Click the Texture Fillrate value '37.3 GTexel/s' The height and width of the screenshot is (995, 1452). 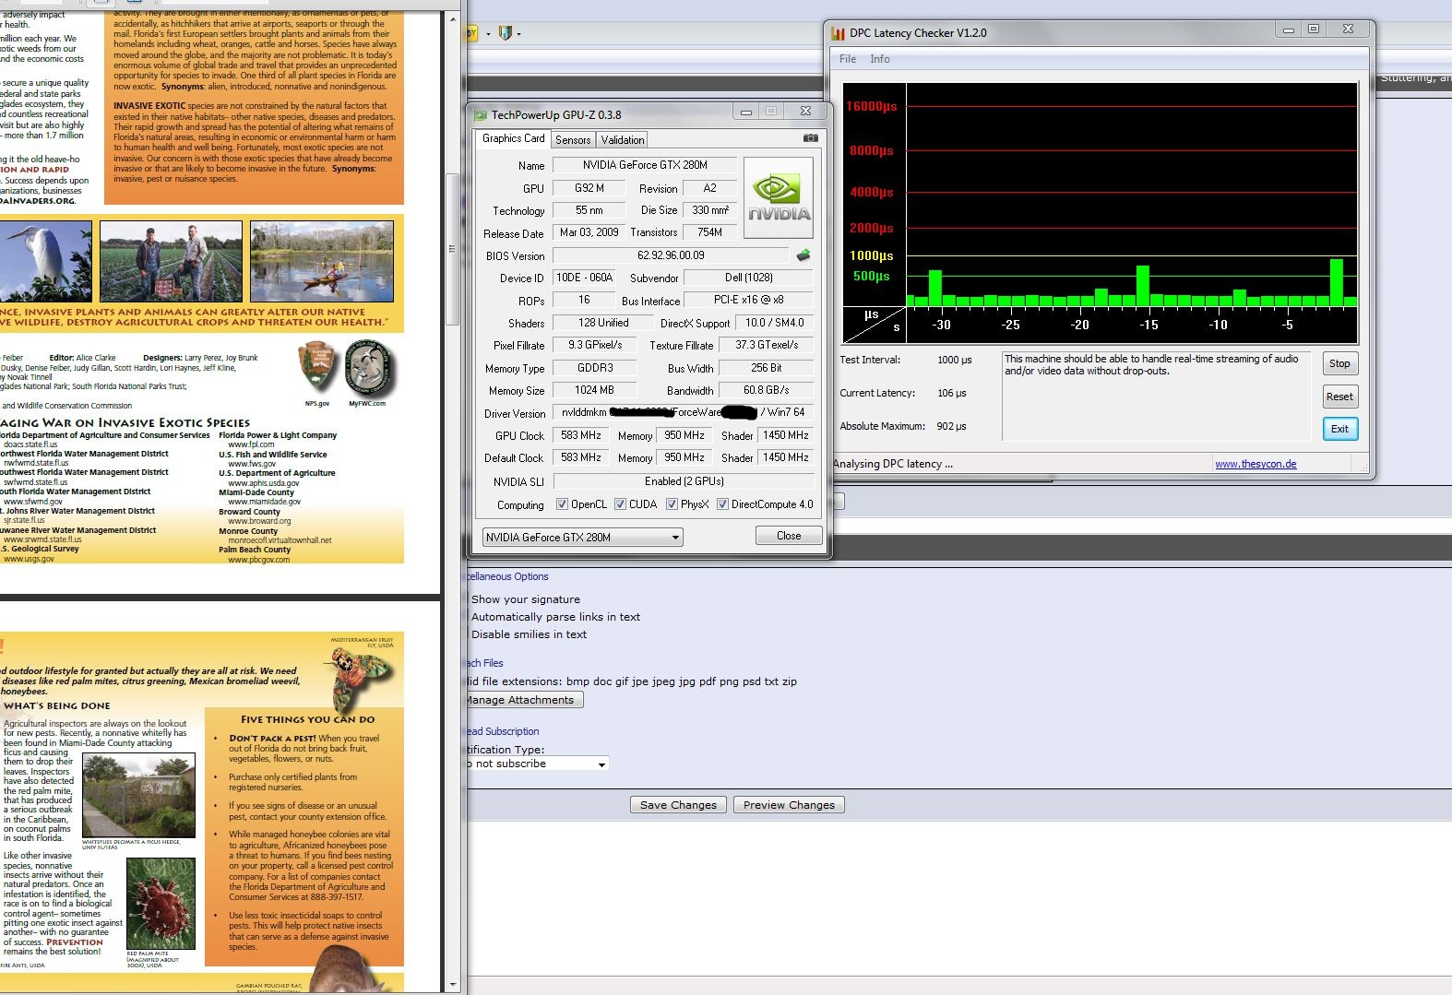767,345
